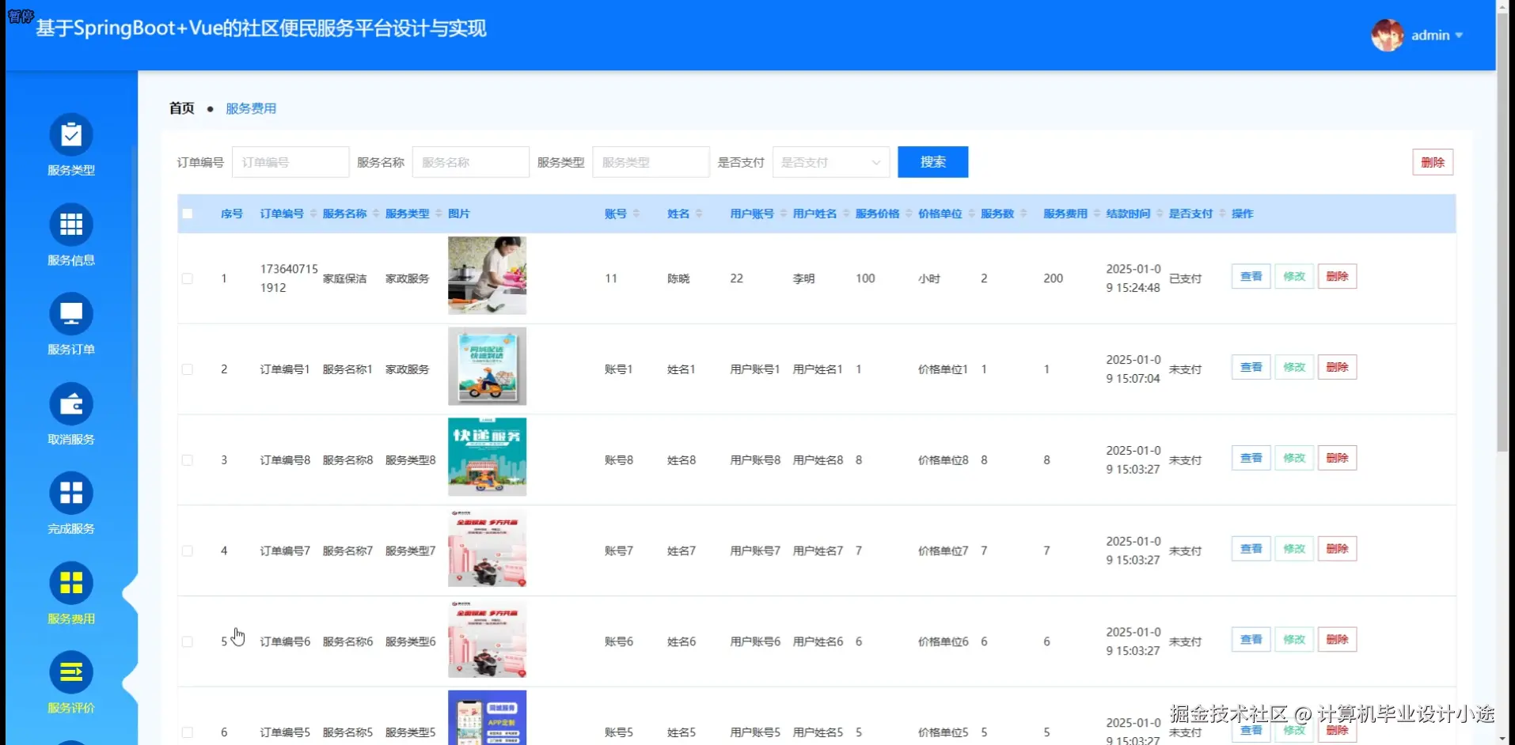
Task: Focus the 订单编号 search field
Action: tap(290, 162)
